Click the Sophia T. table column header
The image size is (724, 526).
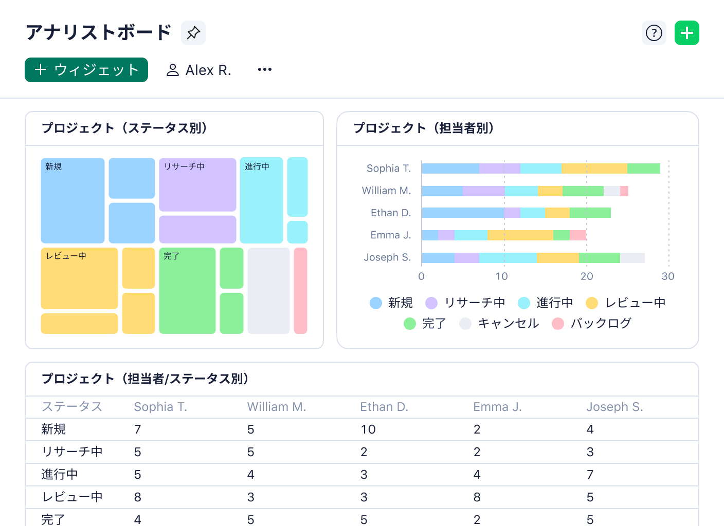[160, 407]
